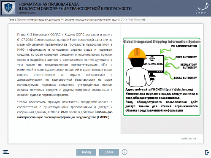This screenshot has height=158, width=211.
Task: Click the paragraph starting Чтобы обеспечить прямую отчетность
Action: [x=65, y=109]
